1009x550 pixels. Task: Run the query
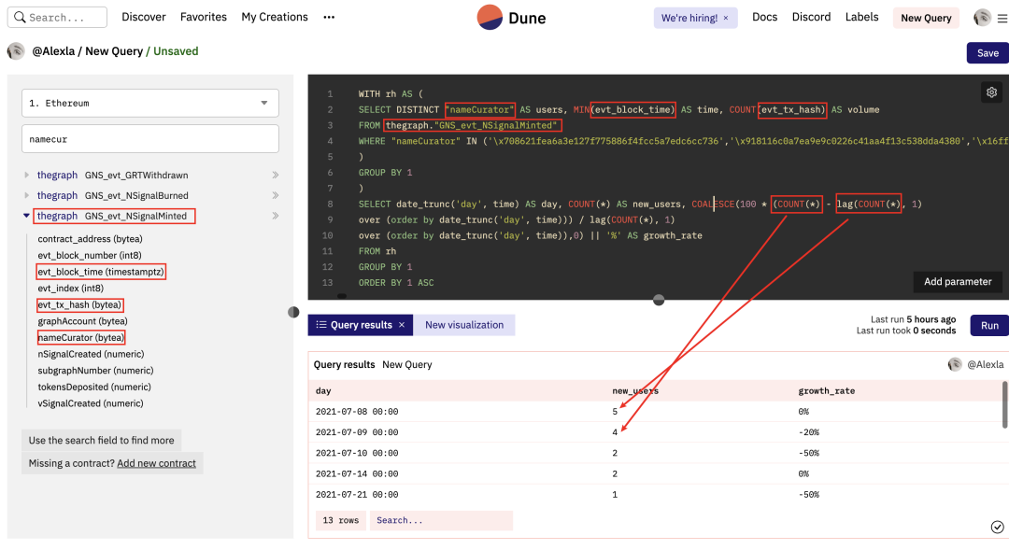point(989,326)
